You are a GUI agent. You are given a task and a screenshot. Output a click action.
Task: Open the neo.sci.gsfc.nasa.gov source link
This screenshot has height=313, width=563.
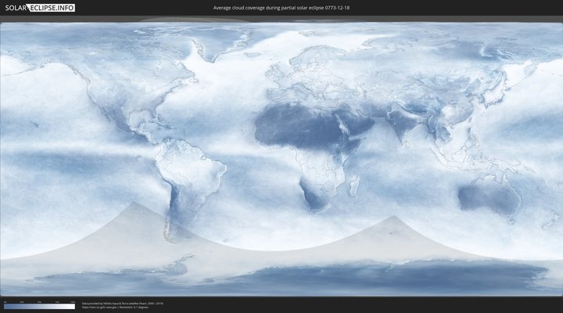[99, 308]
